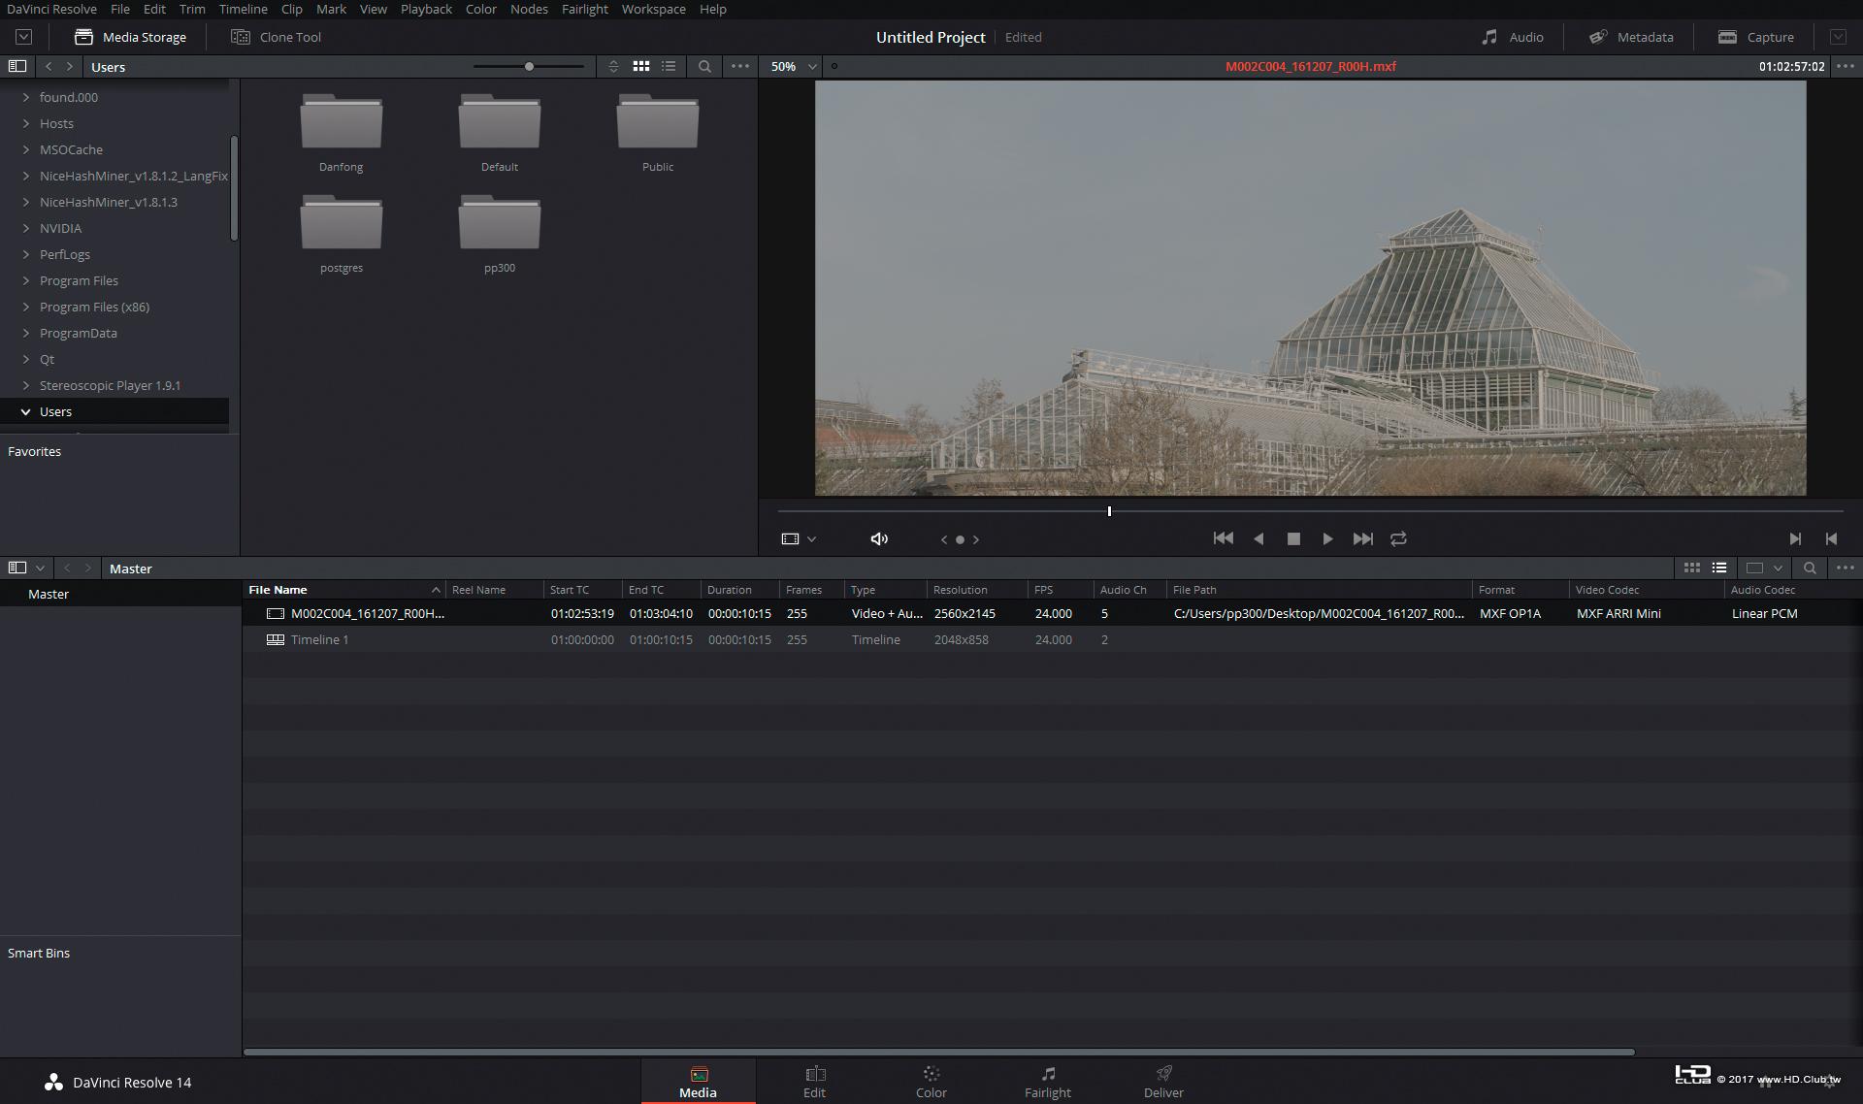Sort media pool by File Name header
This screenshot has height=1104, width=1863.
point(278,589)
